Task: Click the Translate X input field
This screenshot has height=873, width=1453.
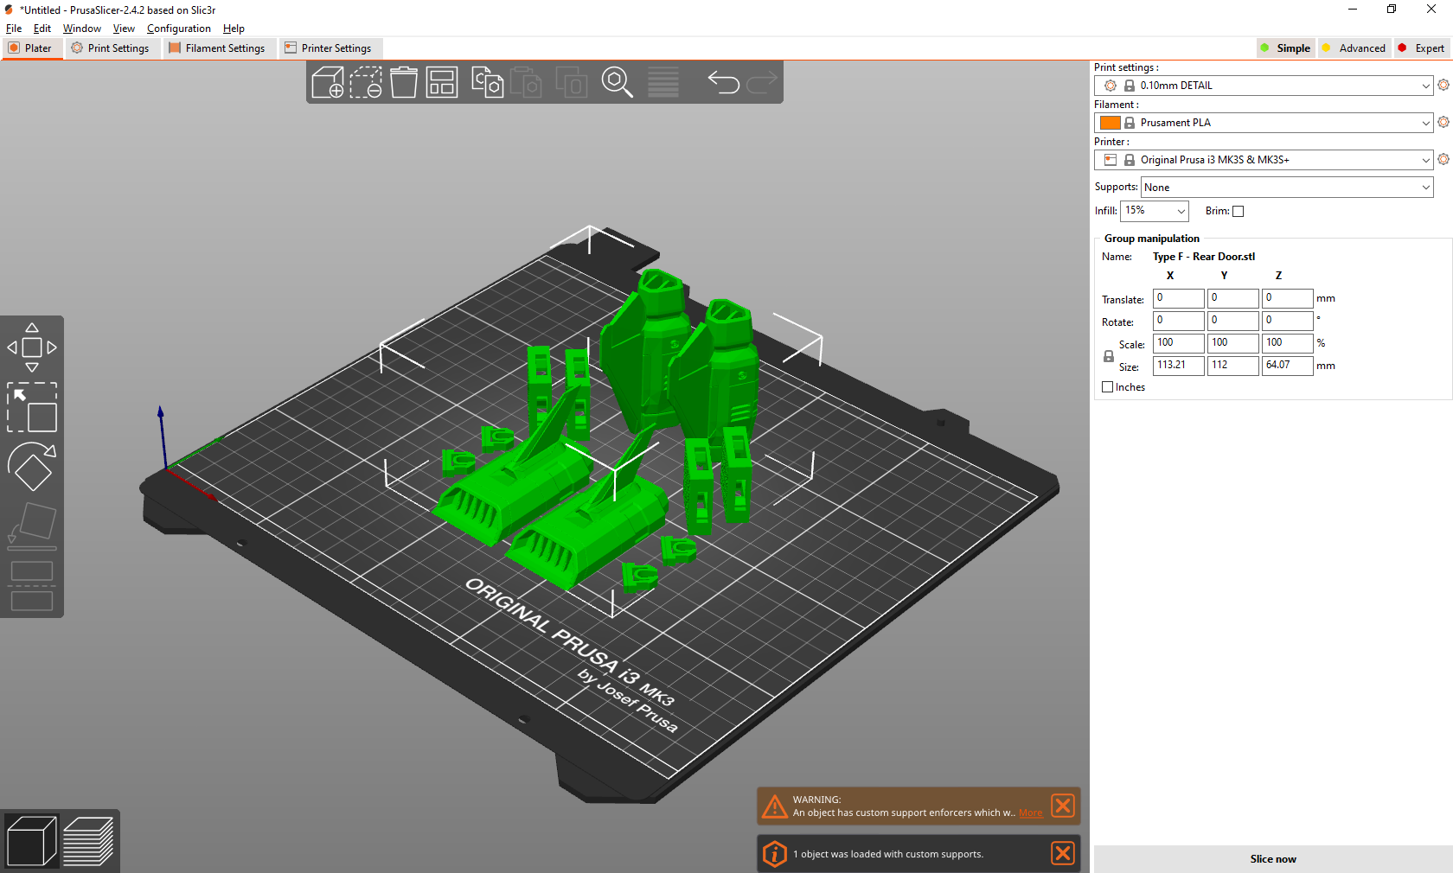Action: (1179, 298)
